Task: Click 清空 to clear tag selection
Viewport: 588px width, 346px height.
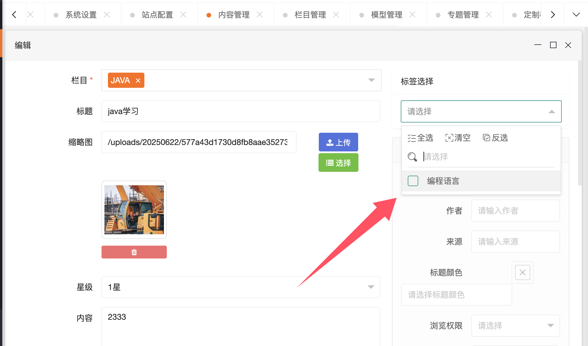Action: (x=458, y=138)
